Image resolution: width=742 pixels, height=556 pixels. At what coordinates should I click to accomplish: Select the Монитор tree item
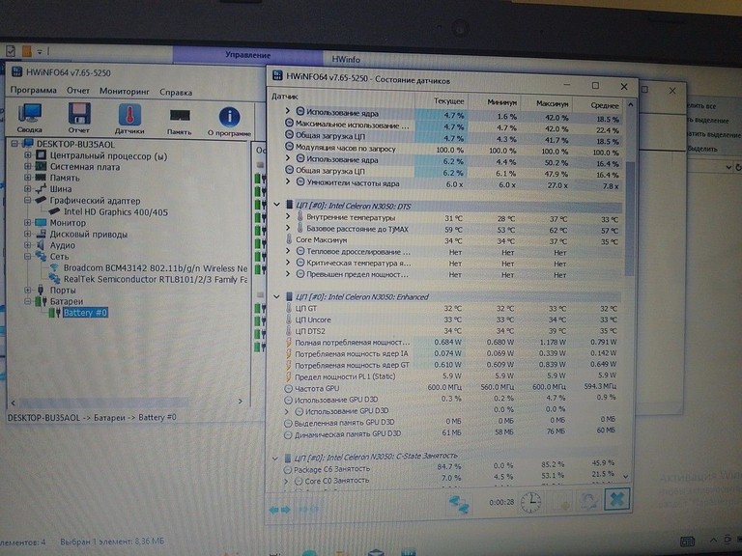click(x=68, y=222)
